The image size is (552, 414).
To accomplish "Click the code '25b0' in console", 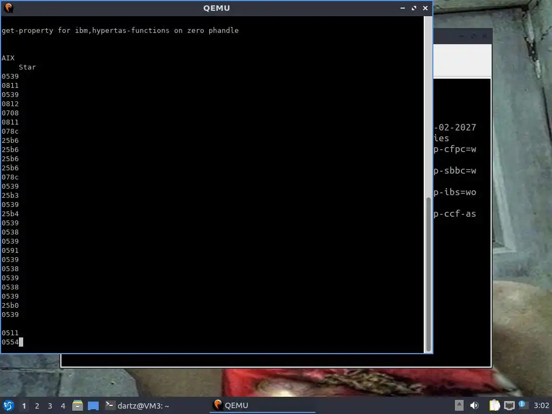I will coord(10,305).
